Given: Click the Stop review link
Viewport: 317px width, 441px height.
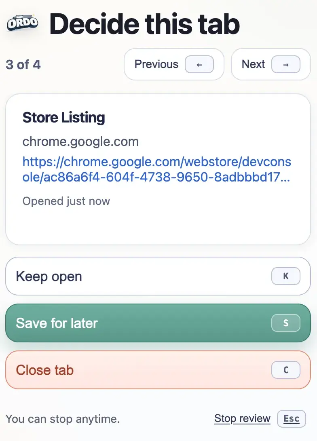Looking at the screenshot, I should pos(242,419).
